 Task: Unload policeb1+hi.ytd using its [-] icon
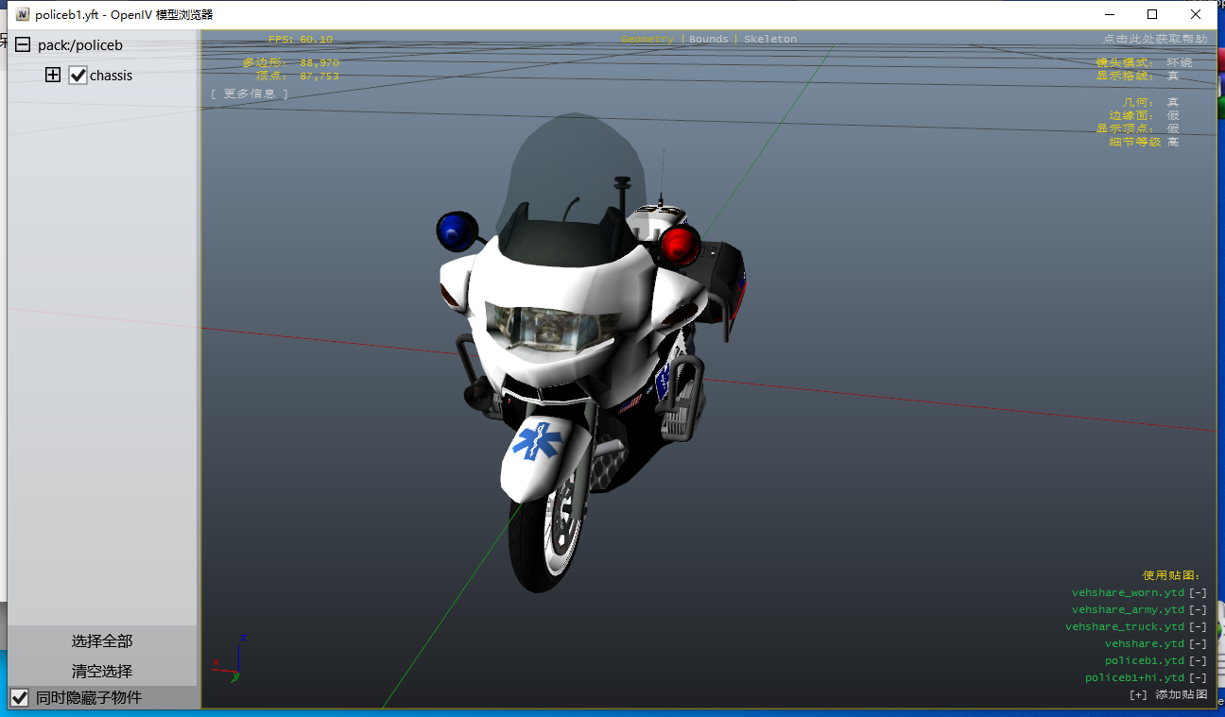tap(1198, 678)
